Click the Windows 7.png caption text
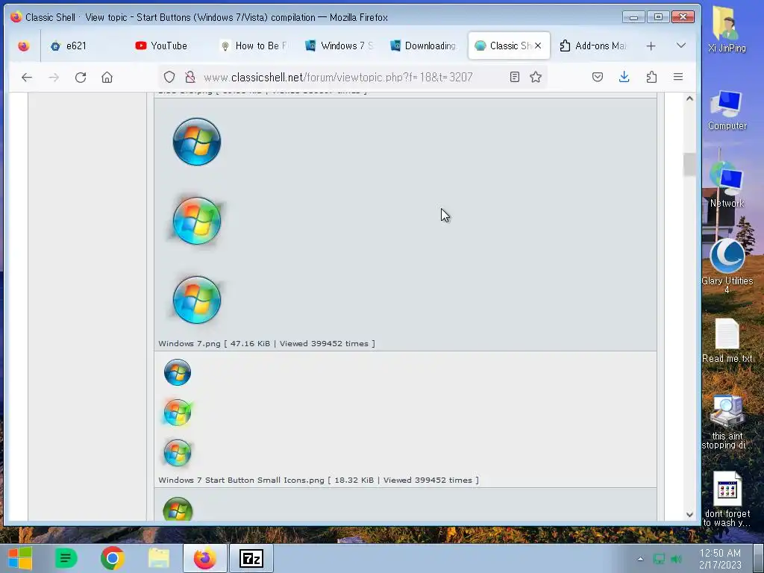This screenshot has width=764, height=573. [266, 343]
